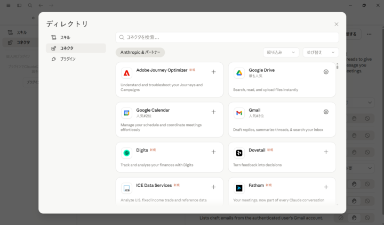The height and width of the screenshot is (225, 384).
Task: Click the Google Calendar logo icon
Action: point(126,113)
